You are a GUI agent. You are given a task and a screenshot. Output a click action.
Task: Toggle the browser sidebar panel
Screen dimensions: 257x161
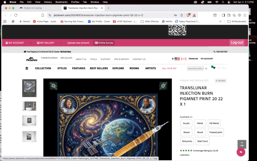[x=223, y=15]
